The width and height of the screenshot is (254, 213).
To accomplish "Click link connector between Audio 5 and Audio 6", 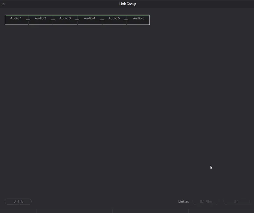I will [126, 20].
